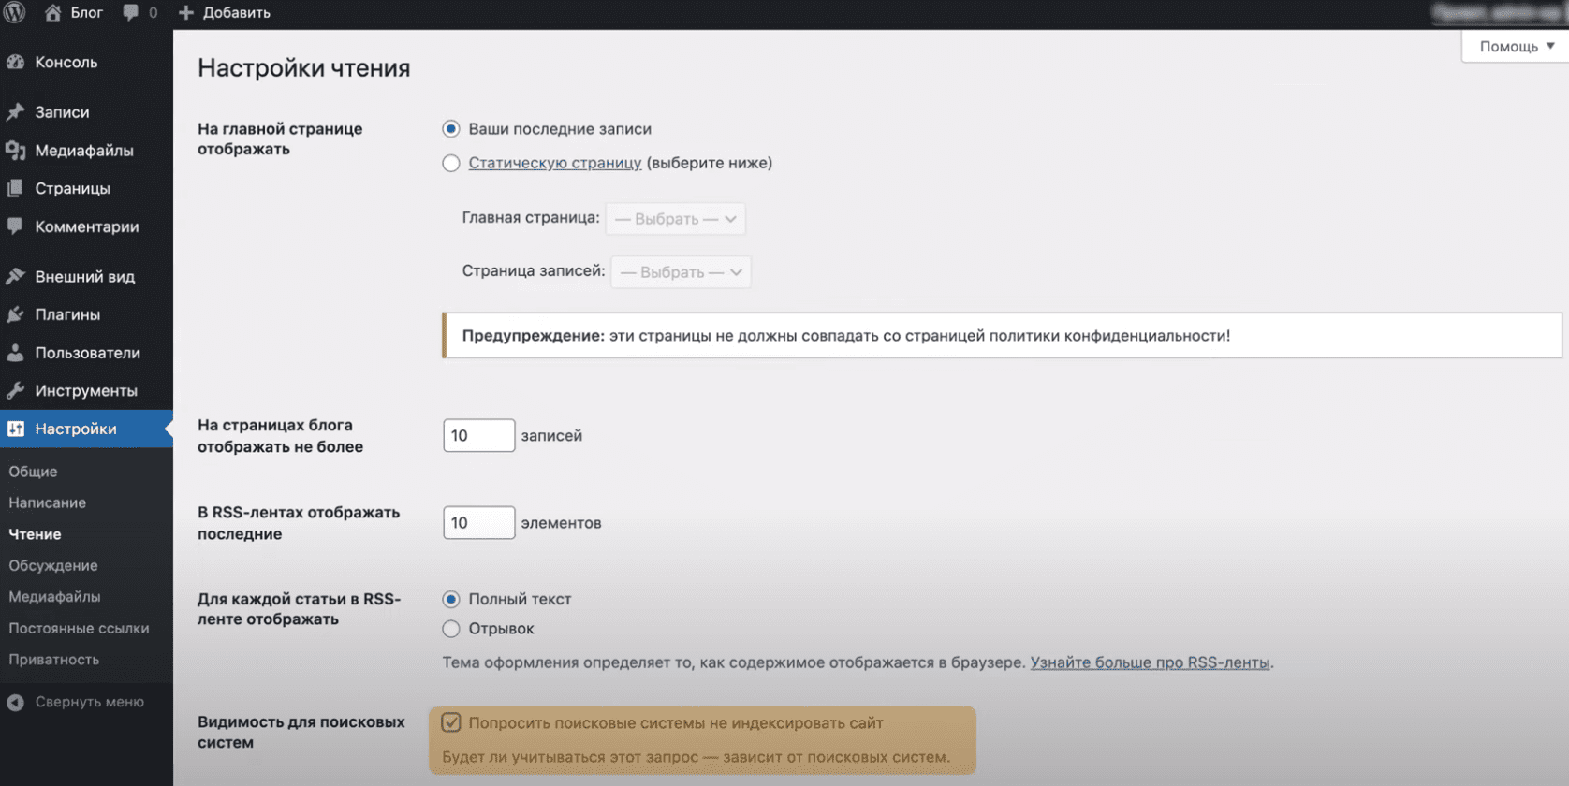Click the Медиафайлы media icon in the main menu
The width and height of the screenshot is (1569, 786).
(16, 150)
